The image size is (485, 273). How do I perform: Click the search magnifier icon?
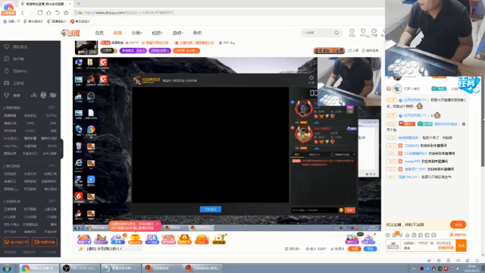pos(336,33)
